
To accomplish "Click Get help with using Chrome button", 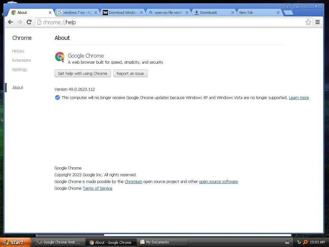I will 83,73.
